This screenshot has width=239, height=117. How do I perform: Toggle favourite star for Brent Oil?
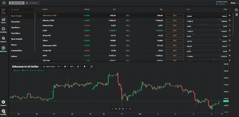click(230, 35)
